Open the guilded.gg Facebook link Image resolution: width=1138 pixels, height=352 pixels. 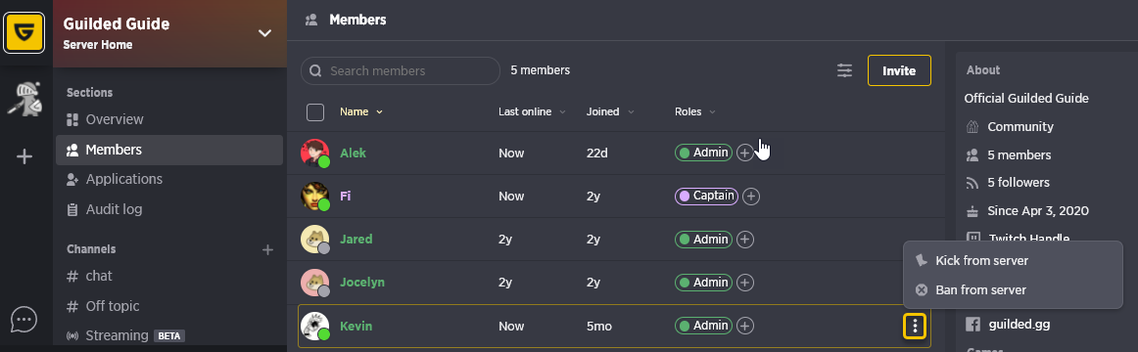click(x=1019, y=324)
